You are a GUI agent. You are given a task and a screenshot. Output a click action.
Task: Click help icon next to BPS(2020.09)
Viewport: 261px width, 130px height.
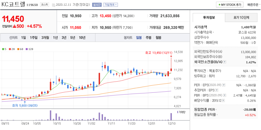[x=225, y=95]
